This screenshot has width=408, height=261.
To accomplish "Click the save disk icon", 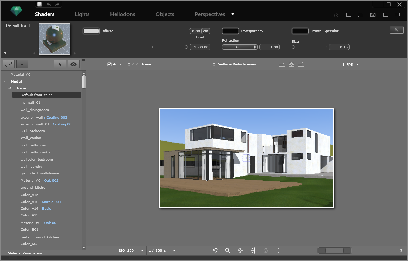I will [x=40, y=4].
